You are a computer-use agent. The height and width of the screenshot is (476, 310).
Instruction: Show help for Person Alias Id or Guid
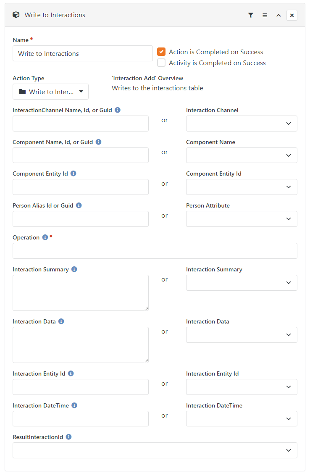tap(79, 205)
